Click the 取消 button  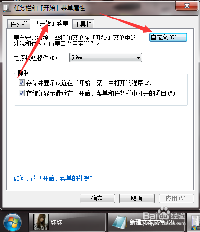tap(137, 198)
